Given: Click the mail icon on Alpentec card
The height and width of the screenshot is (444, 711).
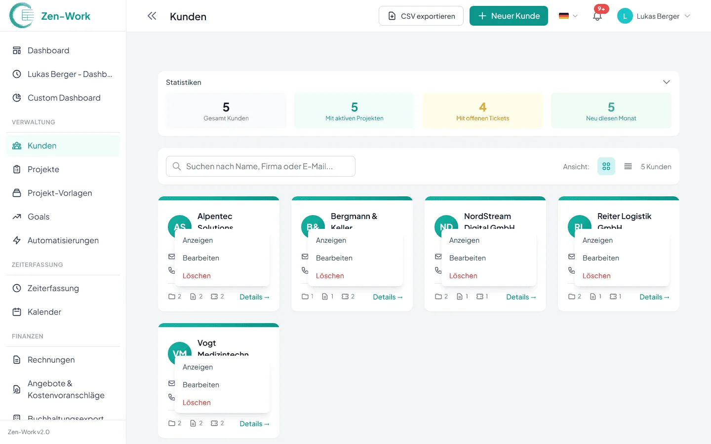Looking at the screenshot, I should 172,257.
